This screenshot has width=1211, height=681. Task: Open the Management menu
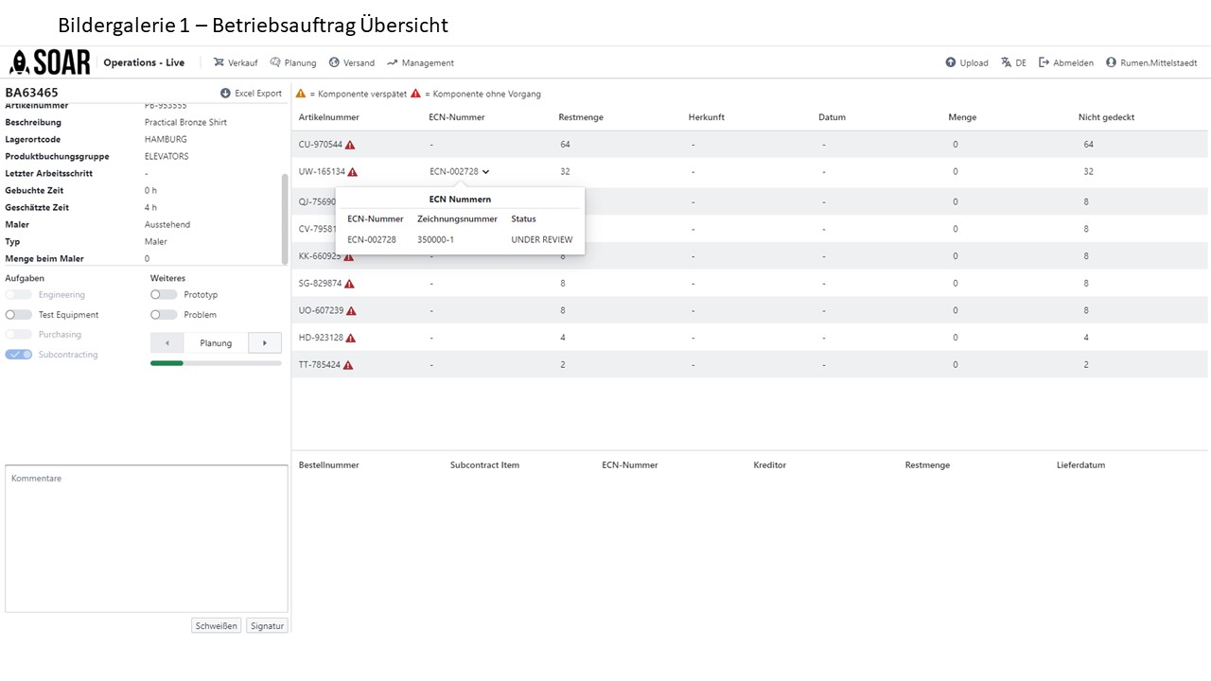coord(420,62)
